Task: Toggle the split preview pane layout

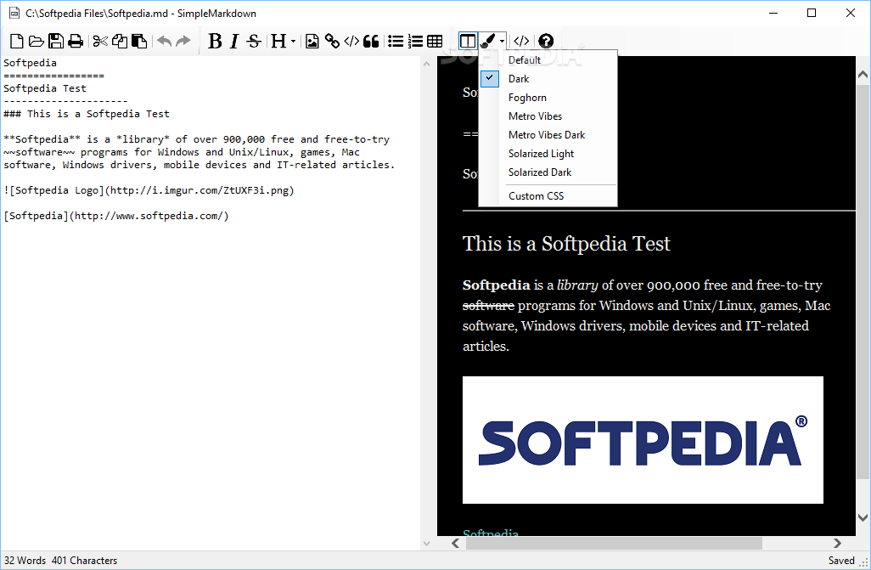Action: 468,41
